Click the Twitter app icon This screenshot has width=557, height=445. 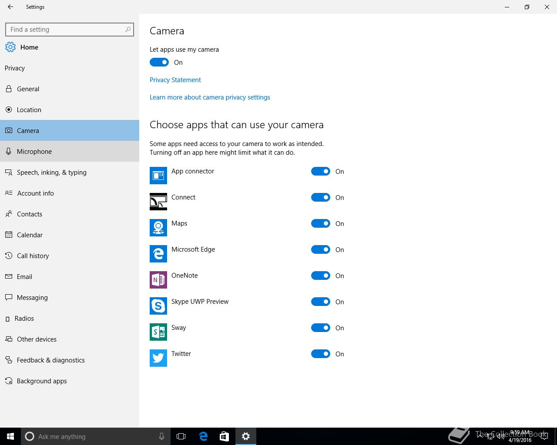pyautogui.click(x=158, y=358)
